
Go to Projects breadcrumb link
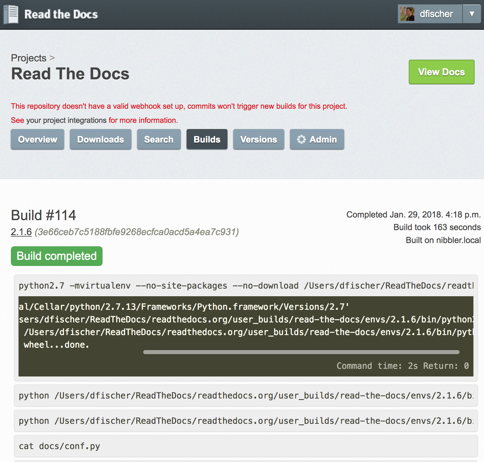pos(29,58)
